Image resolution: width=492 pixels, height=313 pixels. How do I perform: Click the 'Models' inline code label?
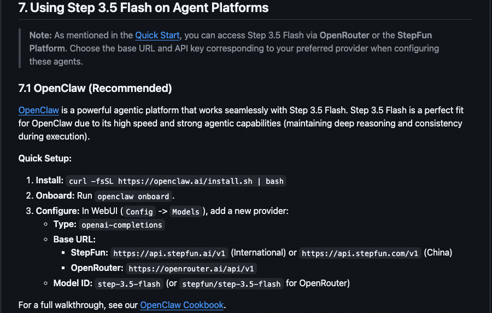point(185,212)
